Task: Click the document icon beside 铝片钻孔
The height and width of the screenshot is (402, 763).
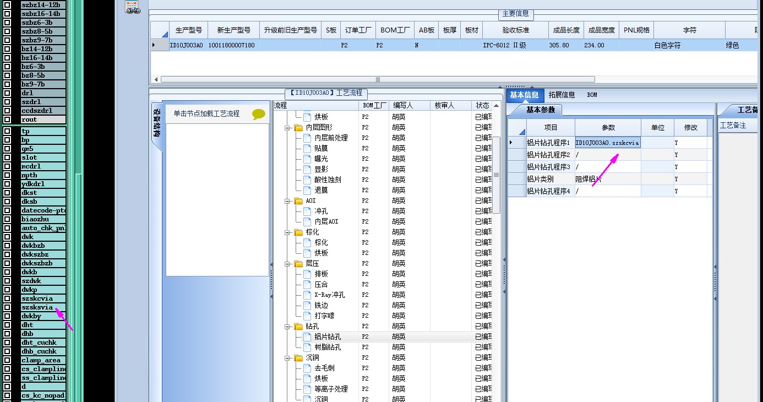Action: click(x=307, y=336)
